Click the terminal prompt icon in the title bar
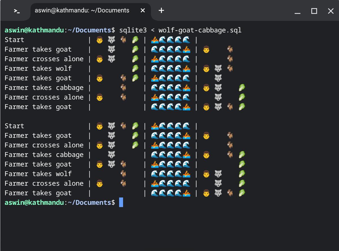The width and height of the screenshot is (339, 251). pos(17,11)
